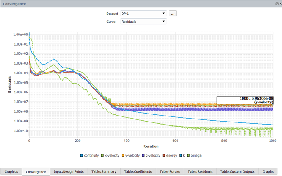This screenshot has width=282, height=176.
Task: Select the Convergence tab
Action: [36, 171]
